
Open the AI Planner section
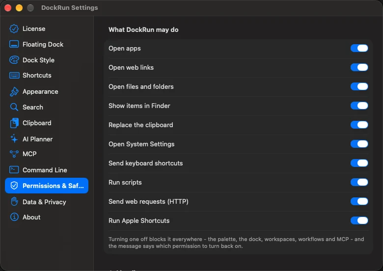click(47, 139)
